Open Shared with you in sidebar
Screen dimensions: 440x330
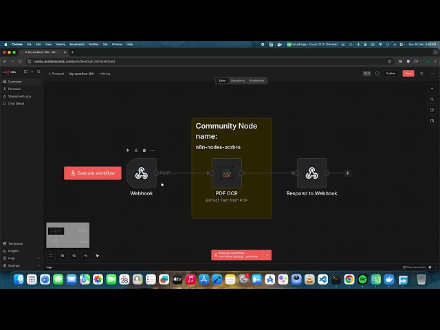click(21, 96)
